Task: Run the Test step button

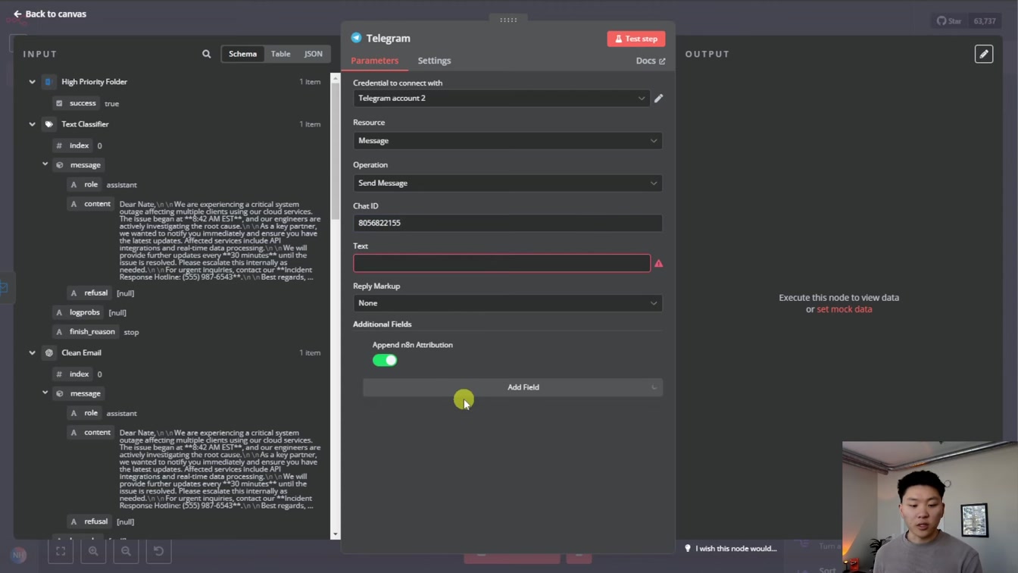Action: tap(635, 39)
